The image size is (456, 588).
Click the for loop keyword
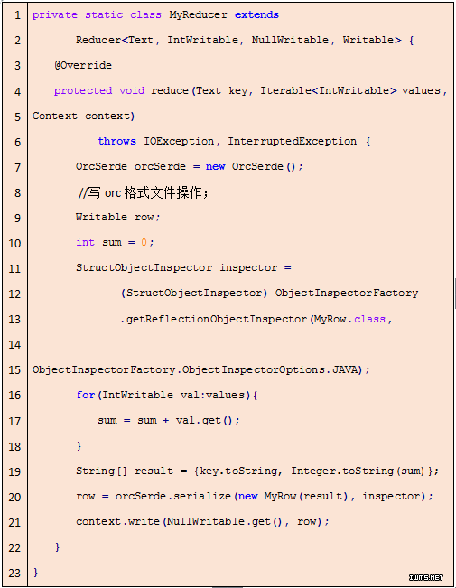[x=86, y=395]
